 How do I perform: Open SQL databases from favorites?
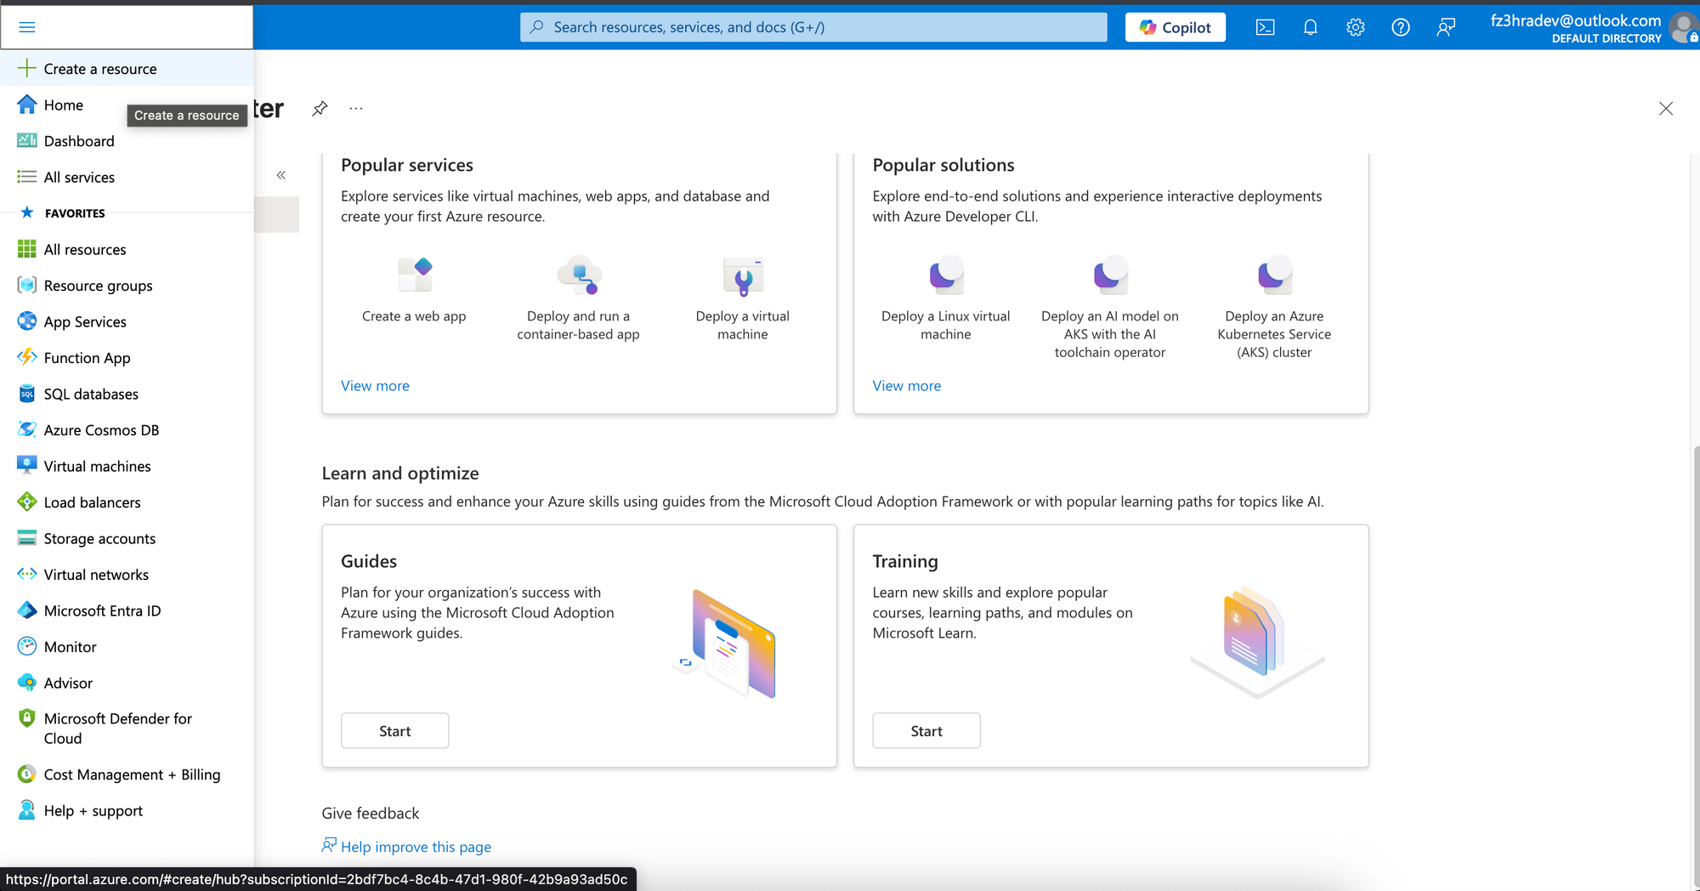click(127, 394)
